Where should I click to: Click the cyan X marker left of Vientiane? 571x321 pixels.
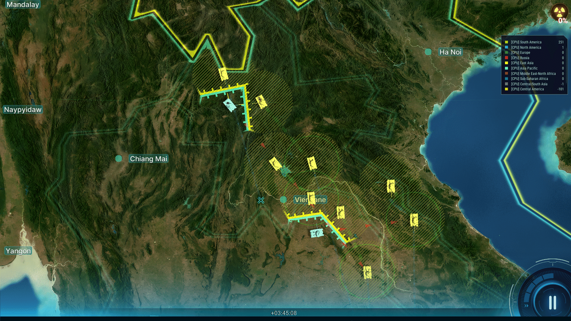(x=261, y=200)
